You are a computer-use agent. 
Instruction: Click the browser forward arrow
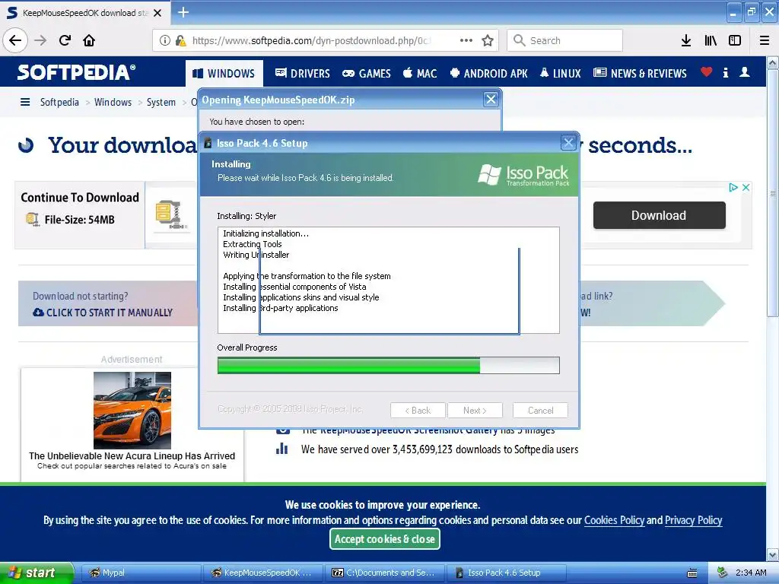(x=40, y=40)
